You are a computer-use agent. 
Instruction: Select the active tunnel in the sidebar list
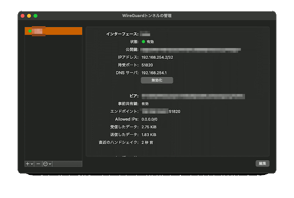(x=53, y=31)
